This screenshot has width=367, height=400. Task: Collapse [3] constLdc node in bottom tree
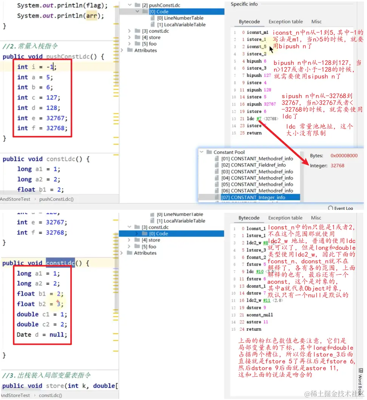pos(130,227)
